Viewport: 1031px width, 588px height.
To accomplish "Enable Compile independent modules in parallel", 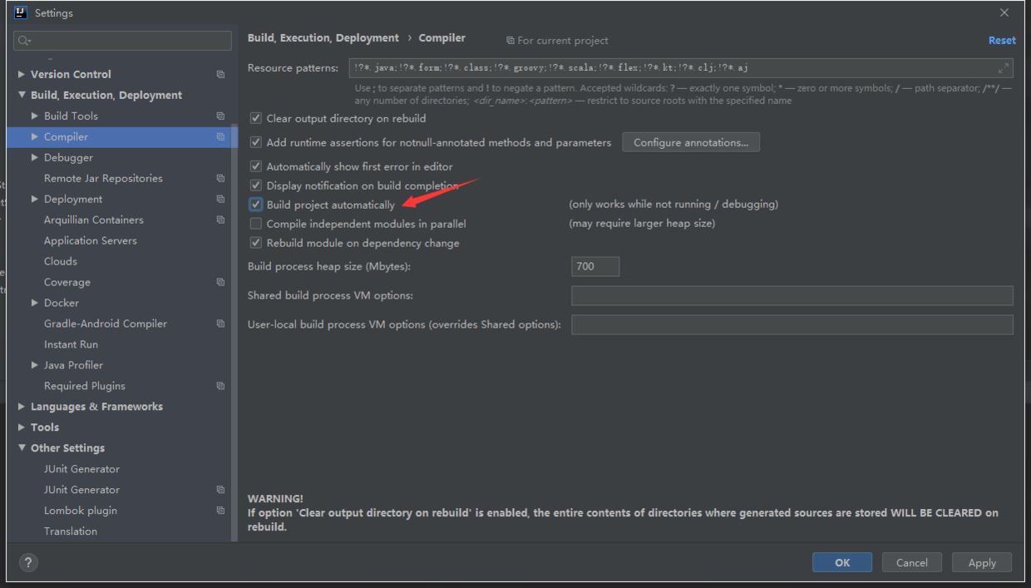I will pos(256,225).
